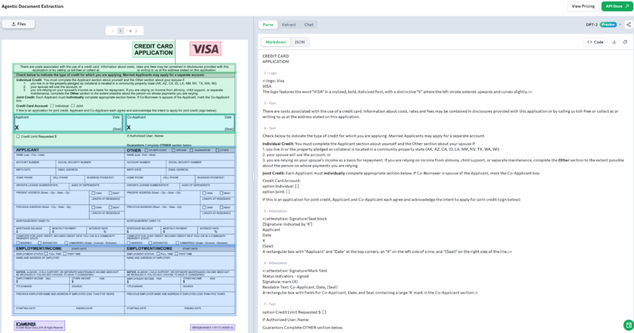Select the highlighted VISA logo region
This screenshot has height=333, width=634.
pyautogui.click(x=205, y=50)
